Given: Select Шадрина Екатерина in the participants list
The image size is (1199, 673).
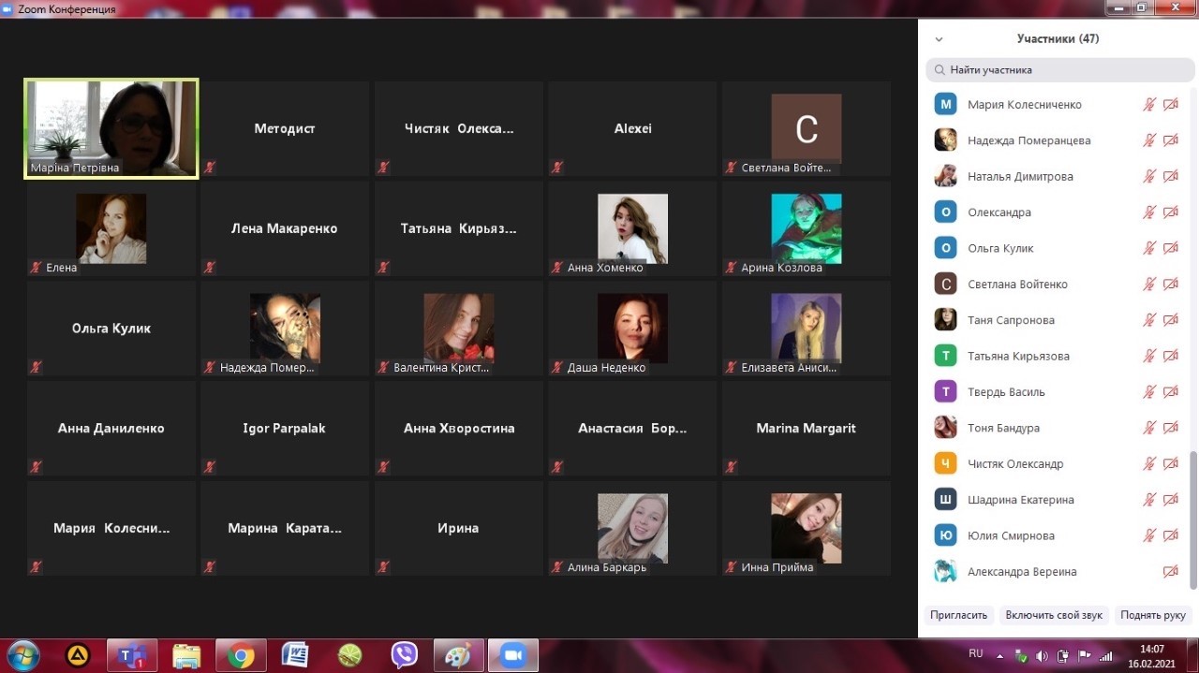Looking at the screenshot, I should [x=1020, y=500].
